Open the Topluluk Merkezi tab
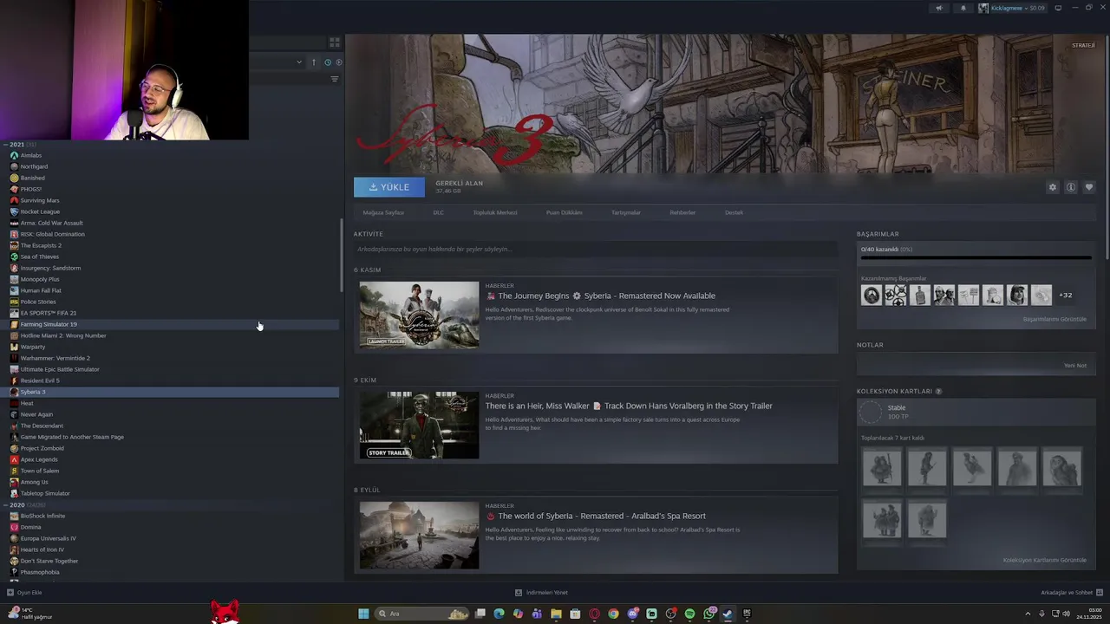This screenshot has width=1110, height=624. [495, 212]
